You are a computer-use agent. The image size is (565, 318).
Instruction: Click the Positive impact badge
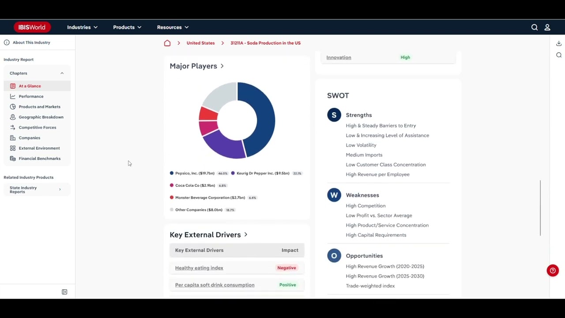pos(287,285)
